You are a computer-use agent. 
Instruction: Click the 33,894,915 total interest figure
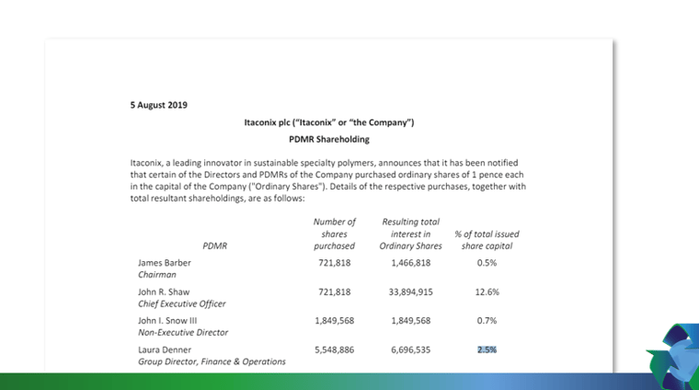click(x=408, y=292)
